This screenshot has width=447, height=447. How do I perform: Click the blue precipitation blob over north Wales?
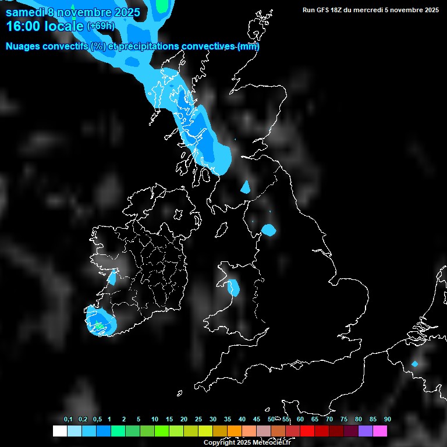233,288
